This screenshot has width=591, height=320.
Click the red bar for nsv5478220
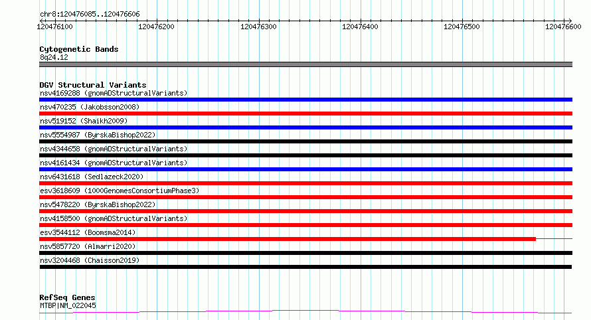coord(305,211)
